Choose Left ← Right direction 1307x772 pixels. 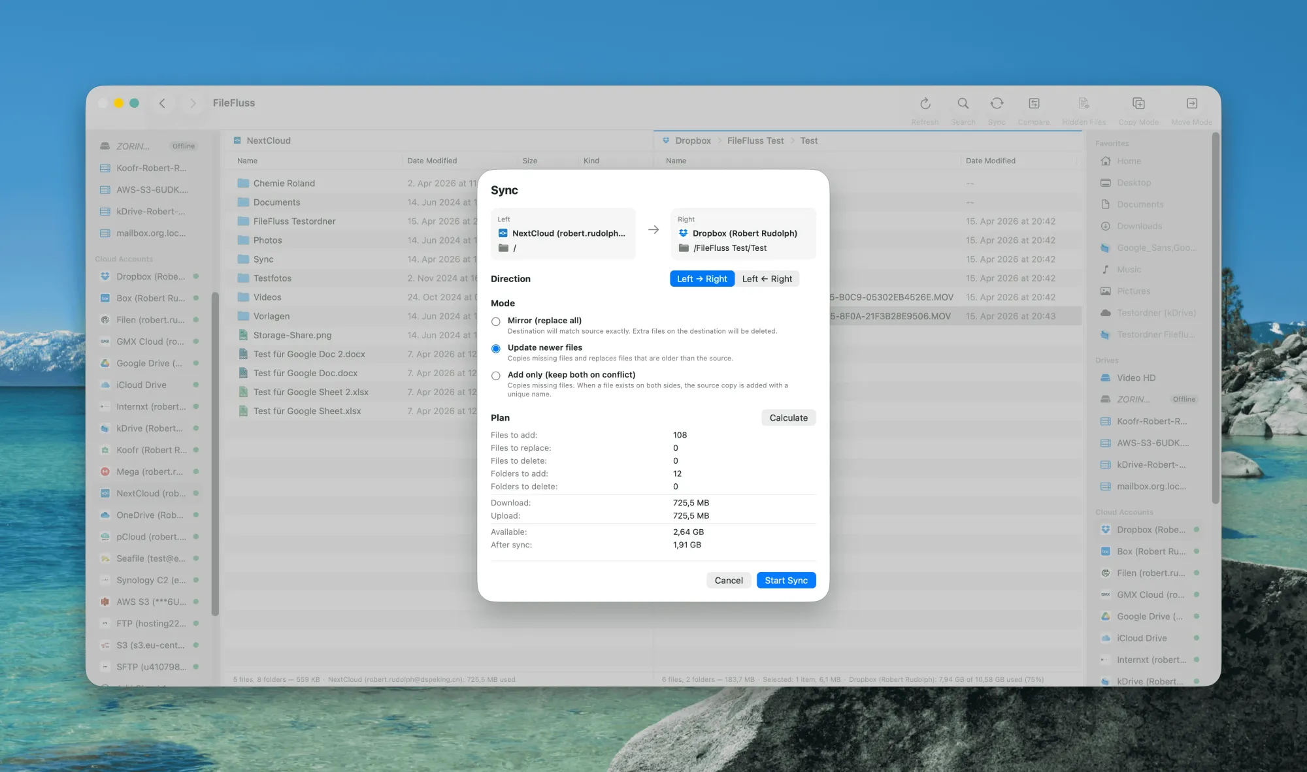pyautogui.click(x=767, y=279)
